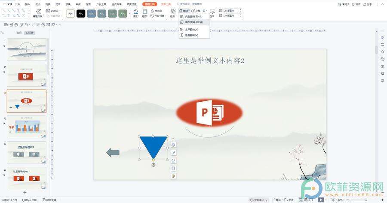Screen dimensions: 387x203
Task: Select slide 2 thumbnail
Action: (27, 75)
